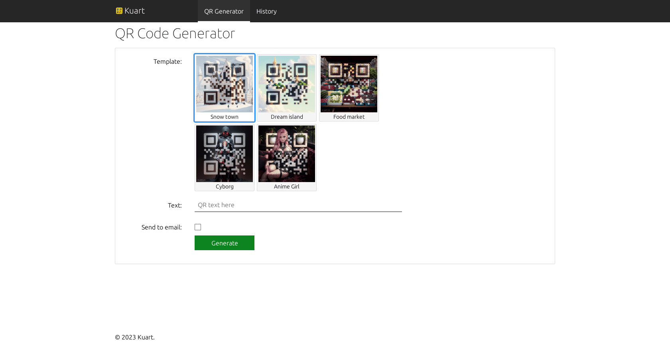Screen dimensions: 670x349
Task: Open the Kuart home link
Action: coord(130,11)
